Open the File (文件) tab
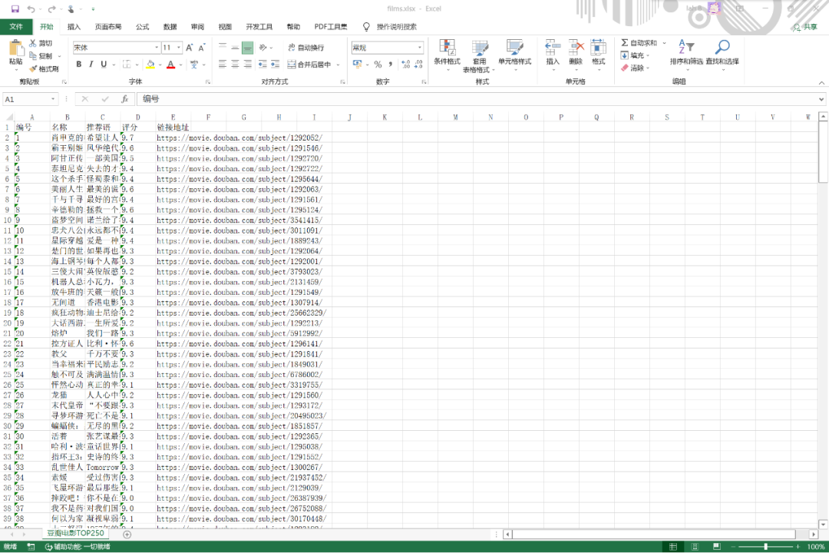Viewport: 829px width, 553px height. click(16, 26)
